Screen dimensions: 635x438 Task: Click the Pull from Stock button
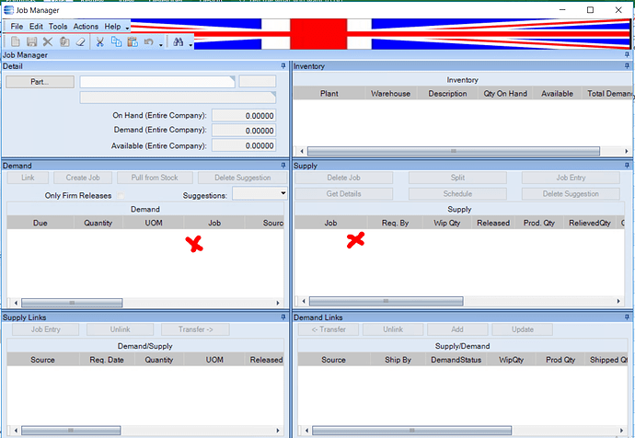tap(155, 178)
